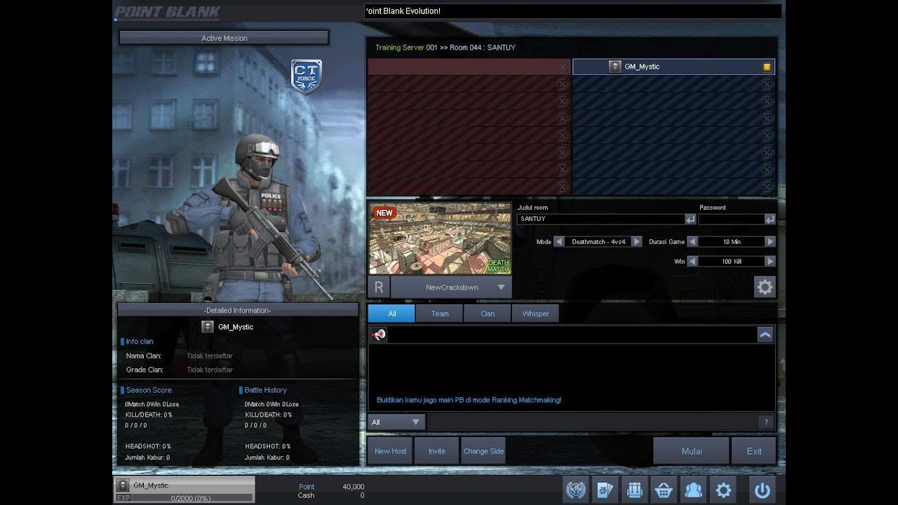Open the chat channel All dropdown
This screenshot has height=505, width=898.
tap(397, 422)
